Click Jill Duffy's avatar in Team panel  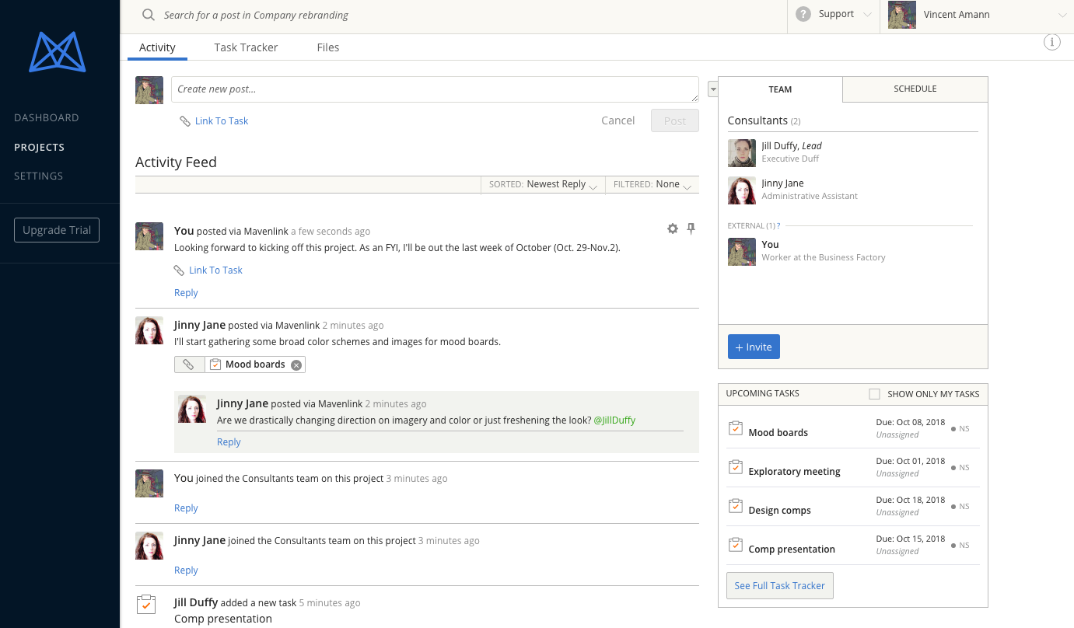click(x=742, y=153)
